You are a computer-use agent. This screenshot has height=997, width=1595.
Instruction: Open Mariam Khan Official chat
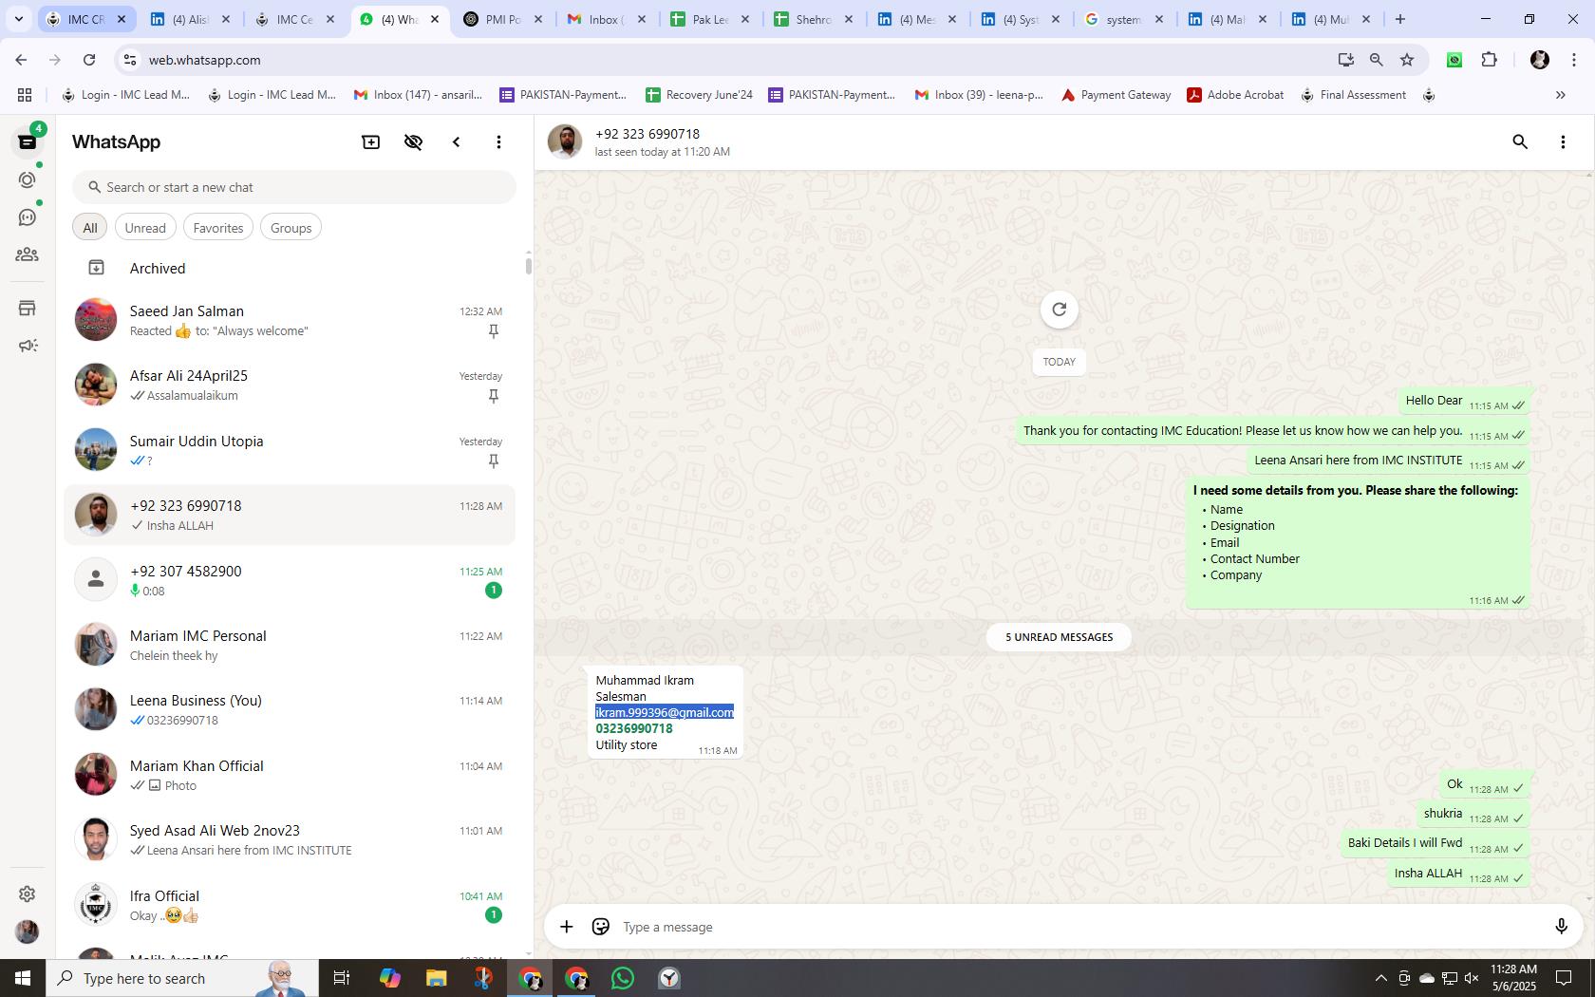[290, 775]
